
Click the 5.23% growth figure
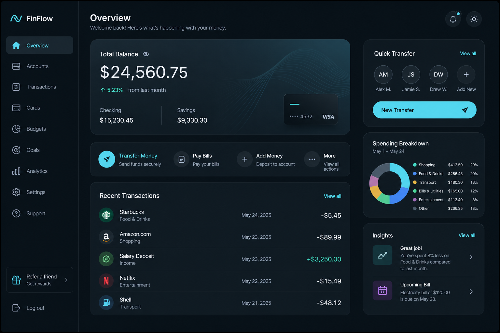click(x=115, y=90)
